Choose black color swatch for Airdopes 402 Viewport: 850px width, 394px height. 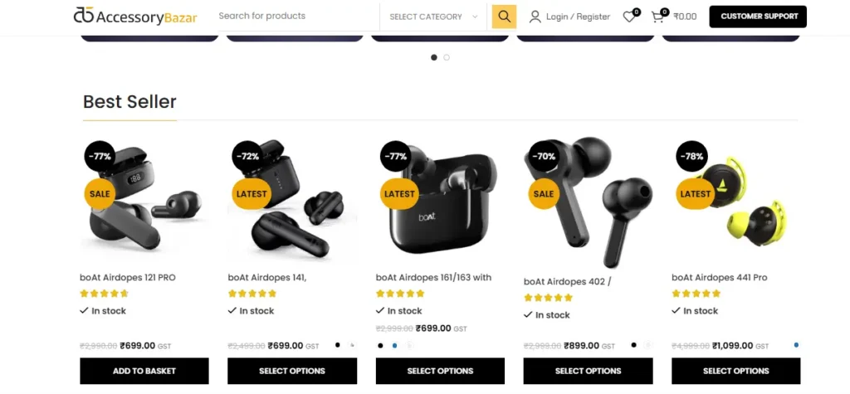633,345
